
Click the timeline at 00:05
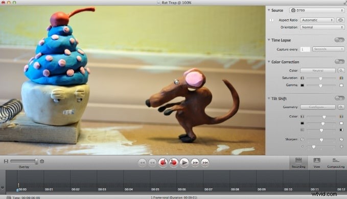tap(155, 189)
